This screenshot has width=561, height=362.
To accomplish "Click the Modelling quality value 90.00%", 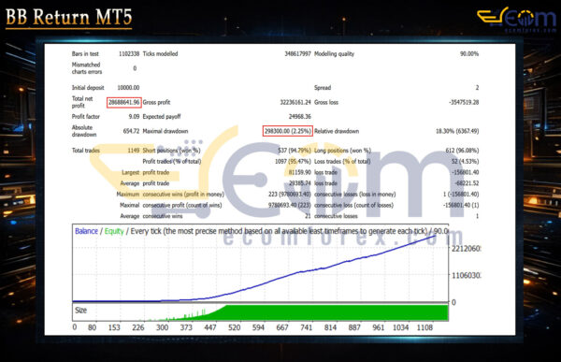I will pyautogui.click(x=469, y=53).
